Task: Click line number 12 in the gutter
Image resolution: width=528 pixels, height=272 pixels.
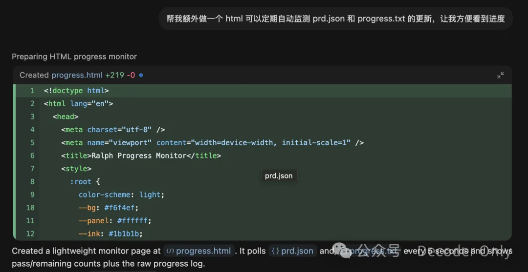Action: 30,233
